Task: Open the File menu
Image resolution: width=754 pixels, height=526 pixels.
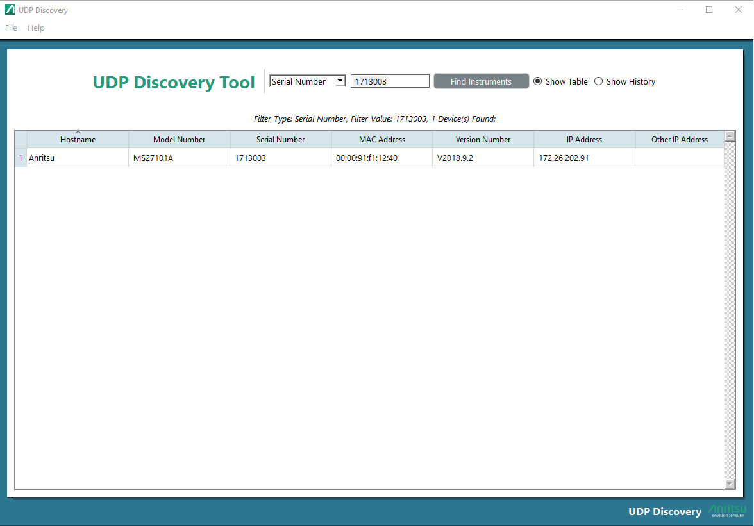Action: 11,28
